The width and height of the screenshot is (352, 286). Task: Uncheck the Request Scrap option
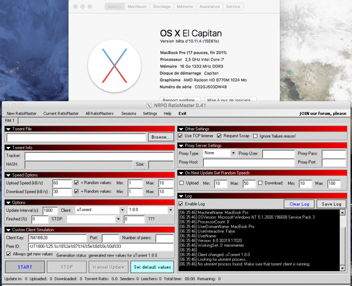(x=219, y=136)
